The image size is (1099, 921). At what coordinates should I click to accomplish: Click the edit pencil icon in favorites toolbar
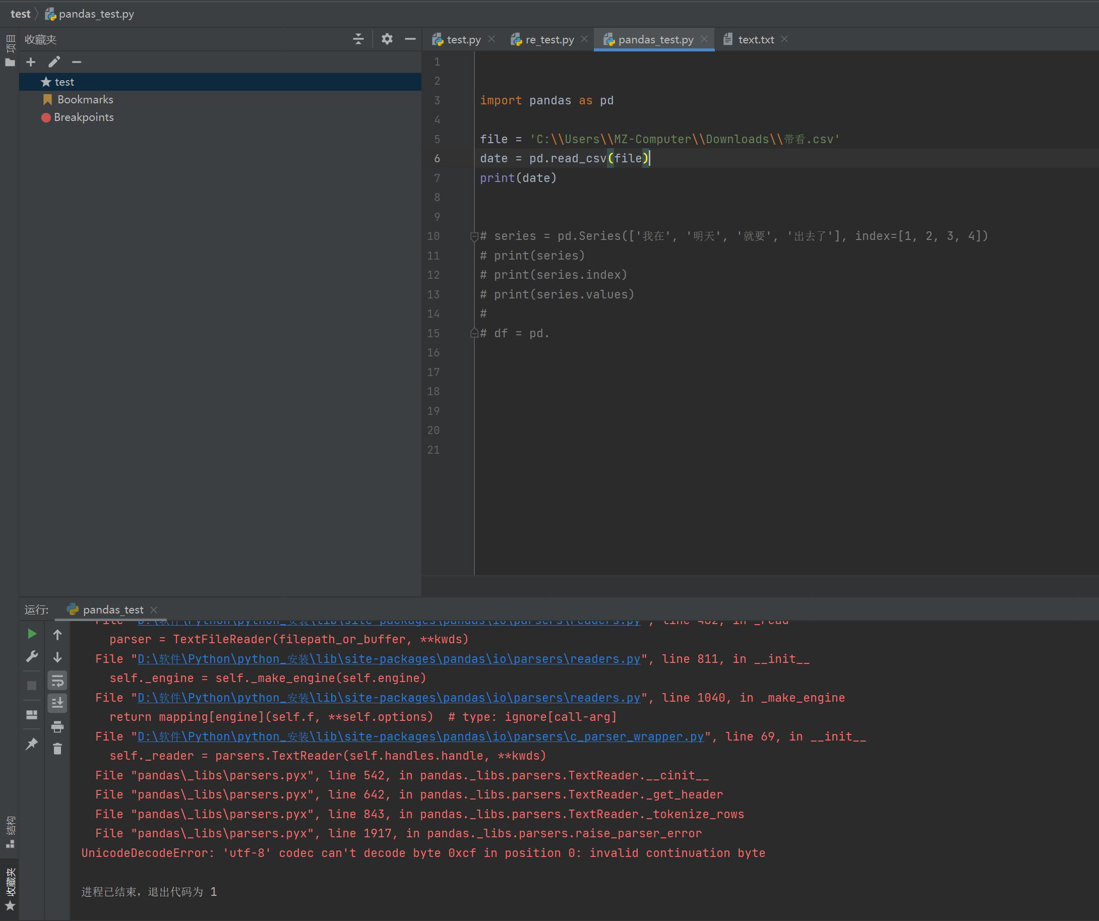[54, 63]
